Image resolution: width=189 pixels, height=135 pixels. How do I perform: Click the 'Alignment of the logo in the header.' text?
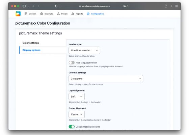tap(85, 102)
